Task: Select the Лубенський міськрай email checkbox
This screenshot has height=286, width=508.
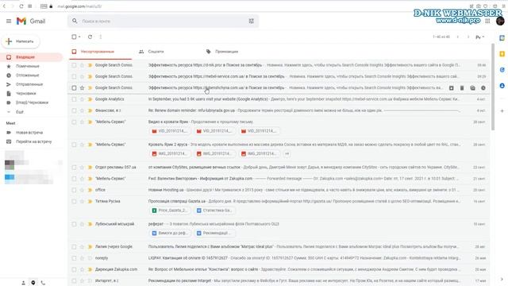Action: pos(74,224)
